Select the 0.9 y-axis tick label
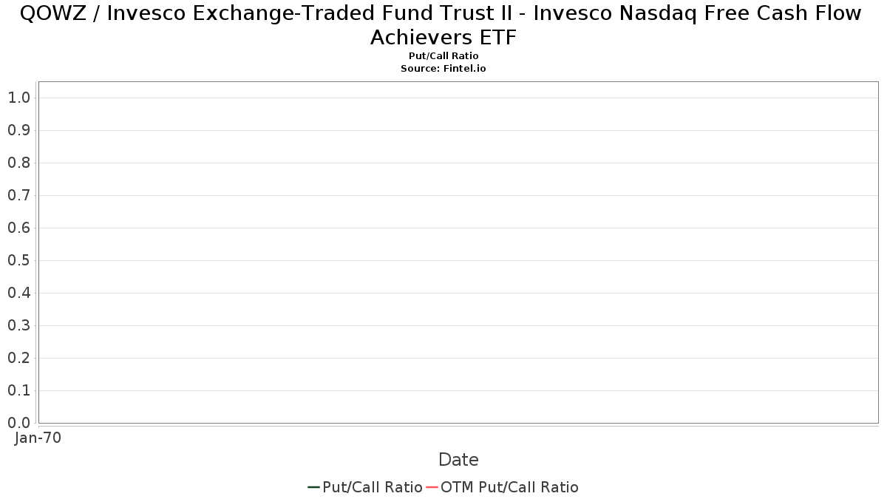This screenshot has width=887, height=499. tap(18, 130)
